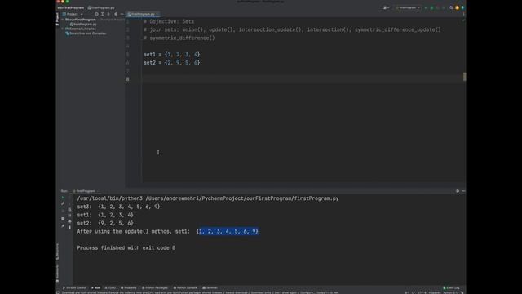
Task: Click the Python interpreter indicator in the status bar
Action: 451,292
